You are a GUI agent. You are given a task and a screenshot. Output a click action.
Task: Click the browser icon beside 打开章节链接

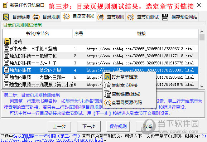pos(107,77)
